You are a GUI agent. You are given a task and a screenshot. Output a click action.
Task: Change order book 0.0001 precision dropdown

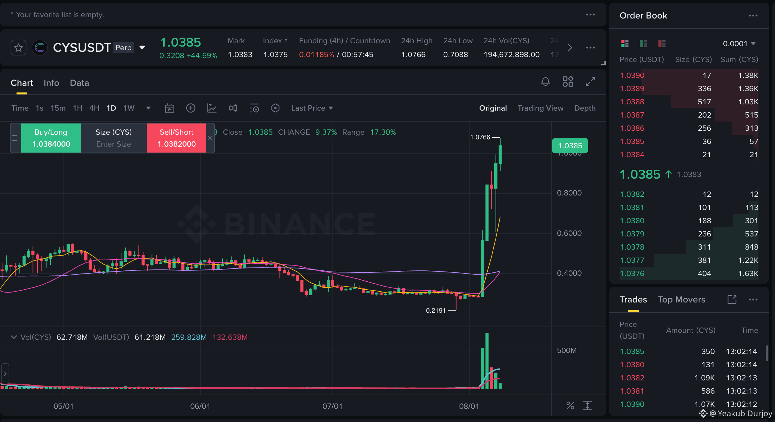739,44
